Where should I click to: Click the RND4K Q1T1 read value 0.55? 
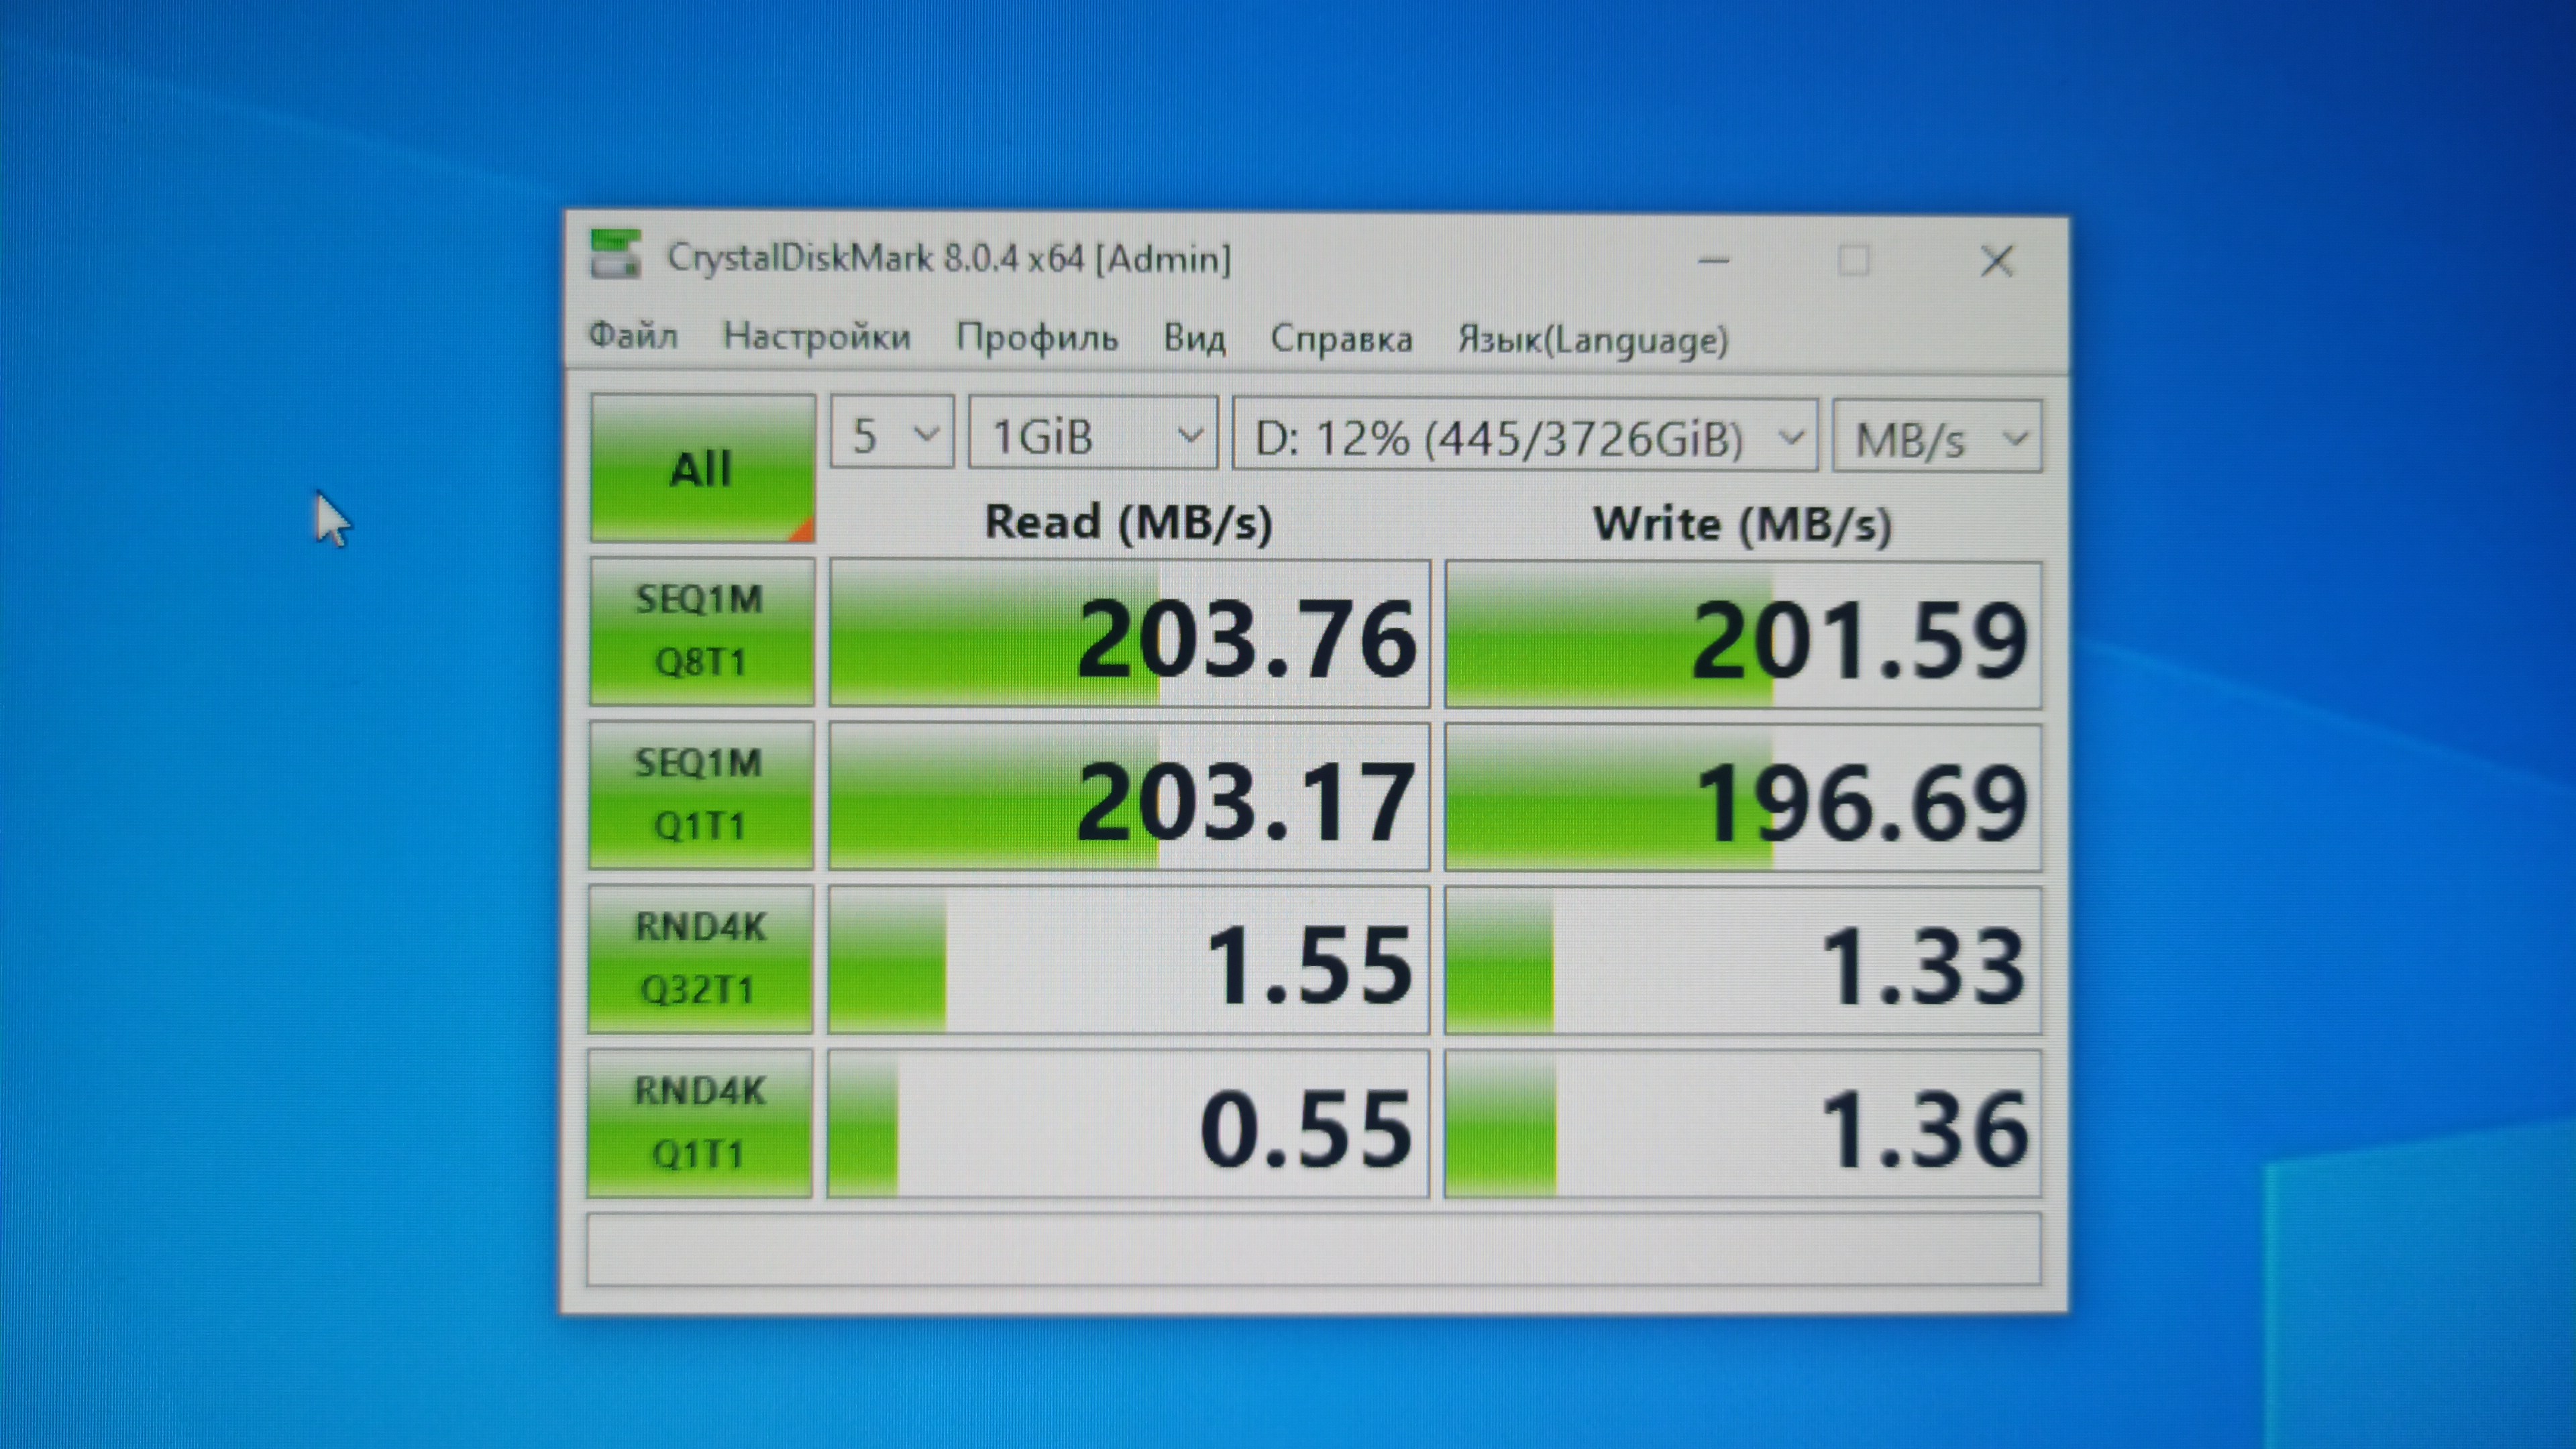click(1128, 1124)
